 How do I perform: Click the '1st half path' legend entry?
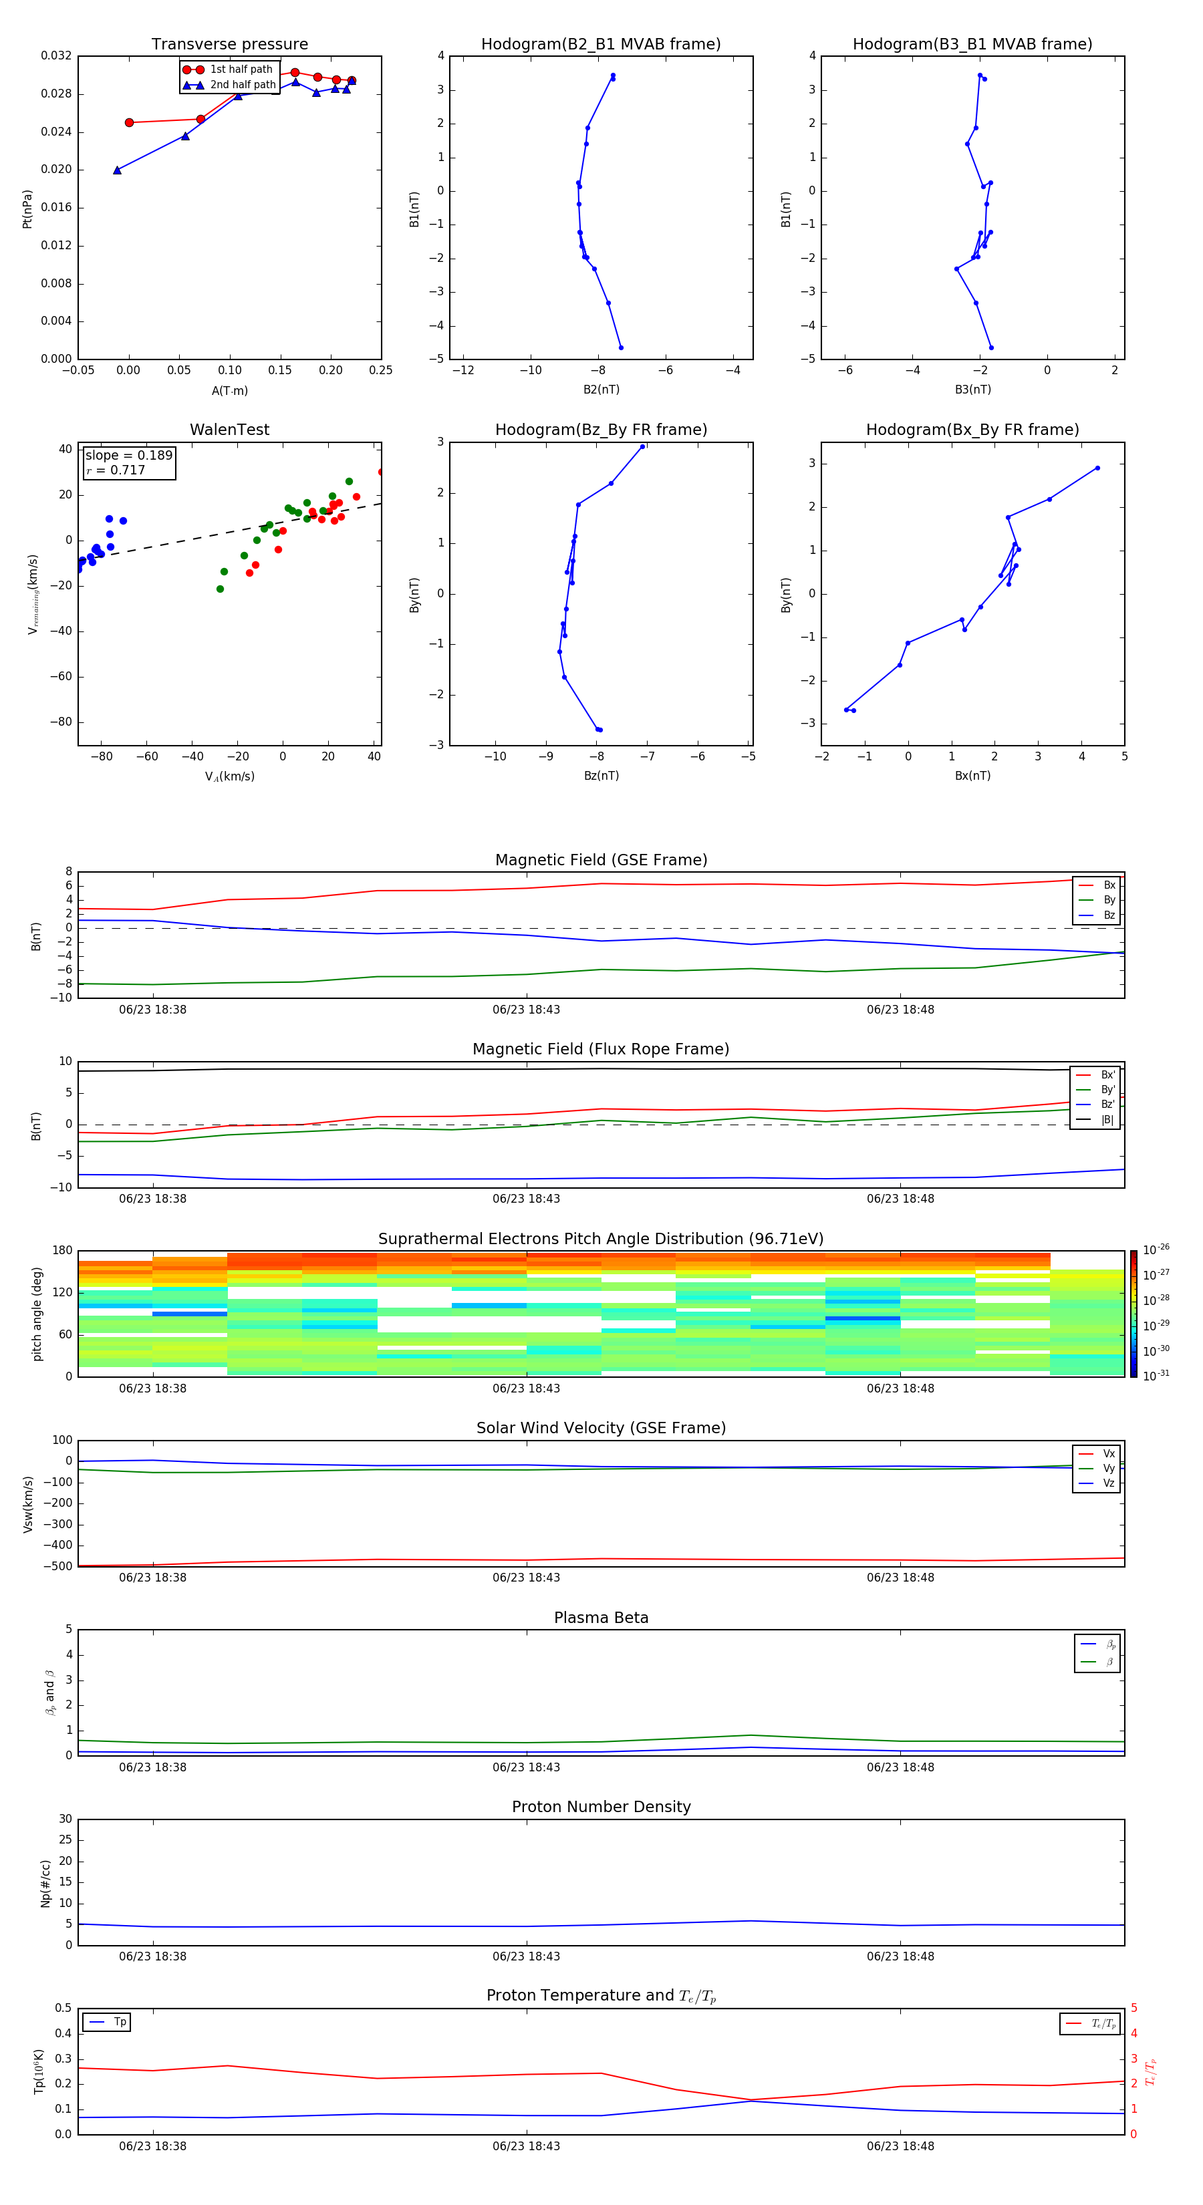click(229, 69)
